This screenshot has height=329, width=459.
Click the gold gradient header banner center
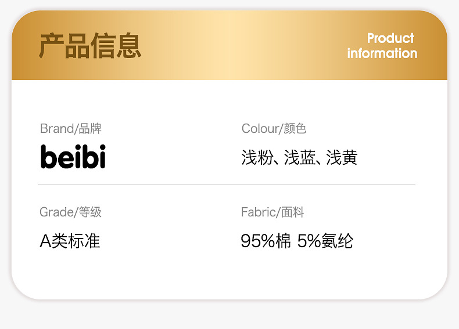click(229, 45)
